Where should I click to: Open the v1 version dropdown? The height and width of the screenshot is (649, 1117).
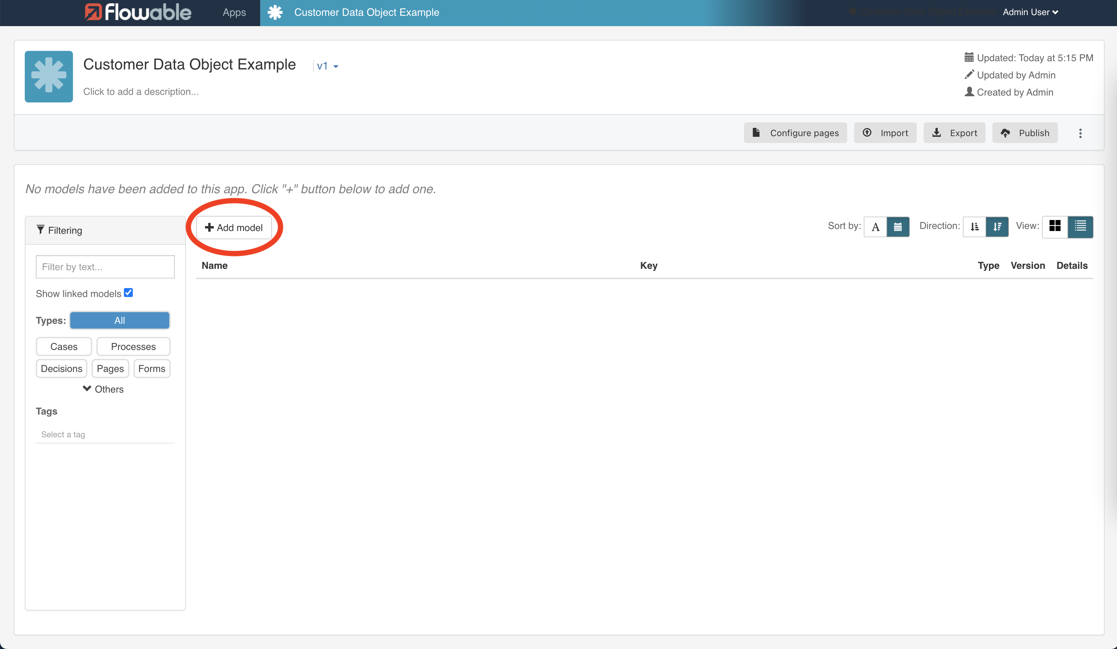(327, 66)
